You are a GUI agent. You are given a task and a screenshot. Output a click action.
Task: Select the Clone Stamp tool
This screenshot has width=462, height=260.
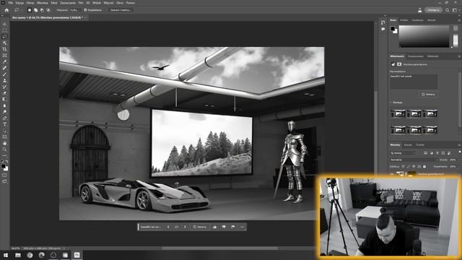coord(4,80)
